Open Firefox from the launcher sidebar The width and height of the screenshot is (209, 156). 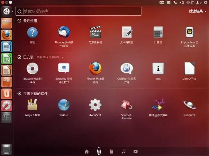click(6, 35)
